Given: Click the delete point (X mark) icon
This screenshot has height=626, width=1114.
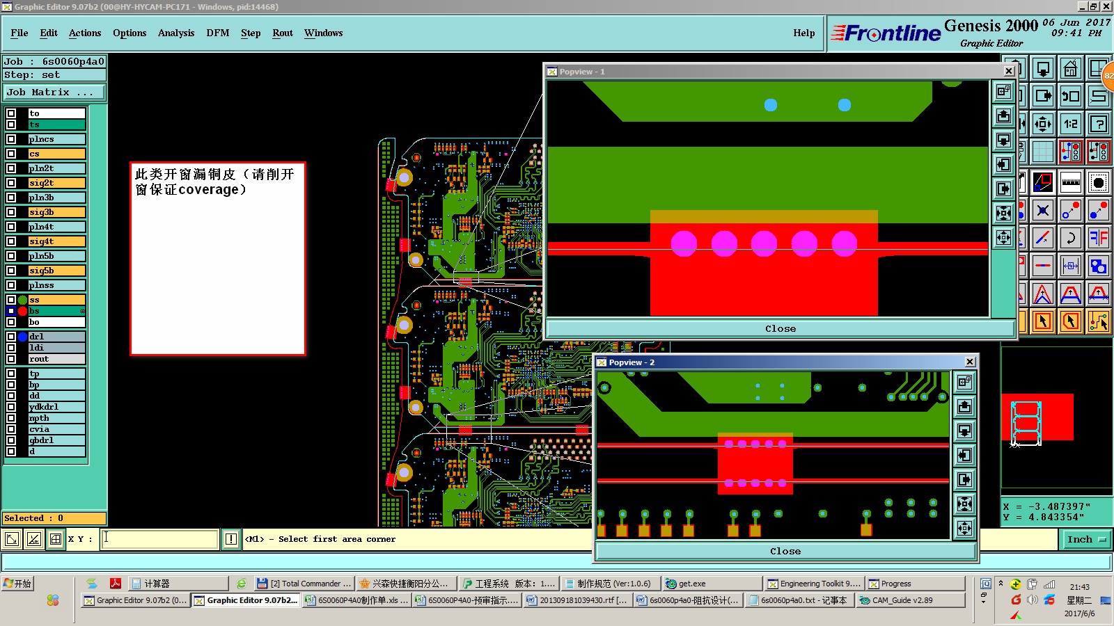Looking at the screenshot, I should click(1042, 210).
